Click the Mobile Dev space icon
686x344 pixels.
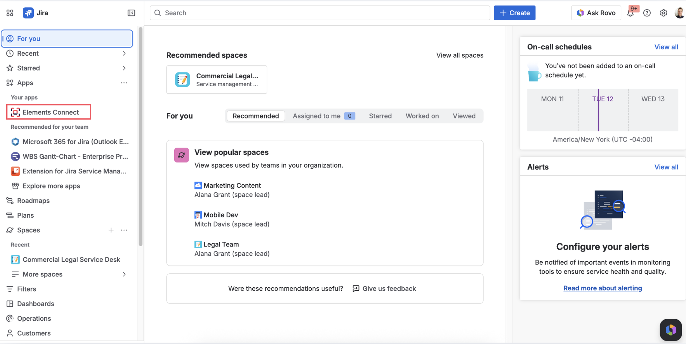coord(198,215)
